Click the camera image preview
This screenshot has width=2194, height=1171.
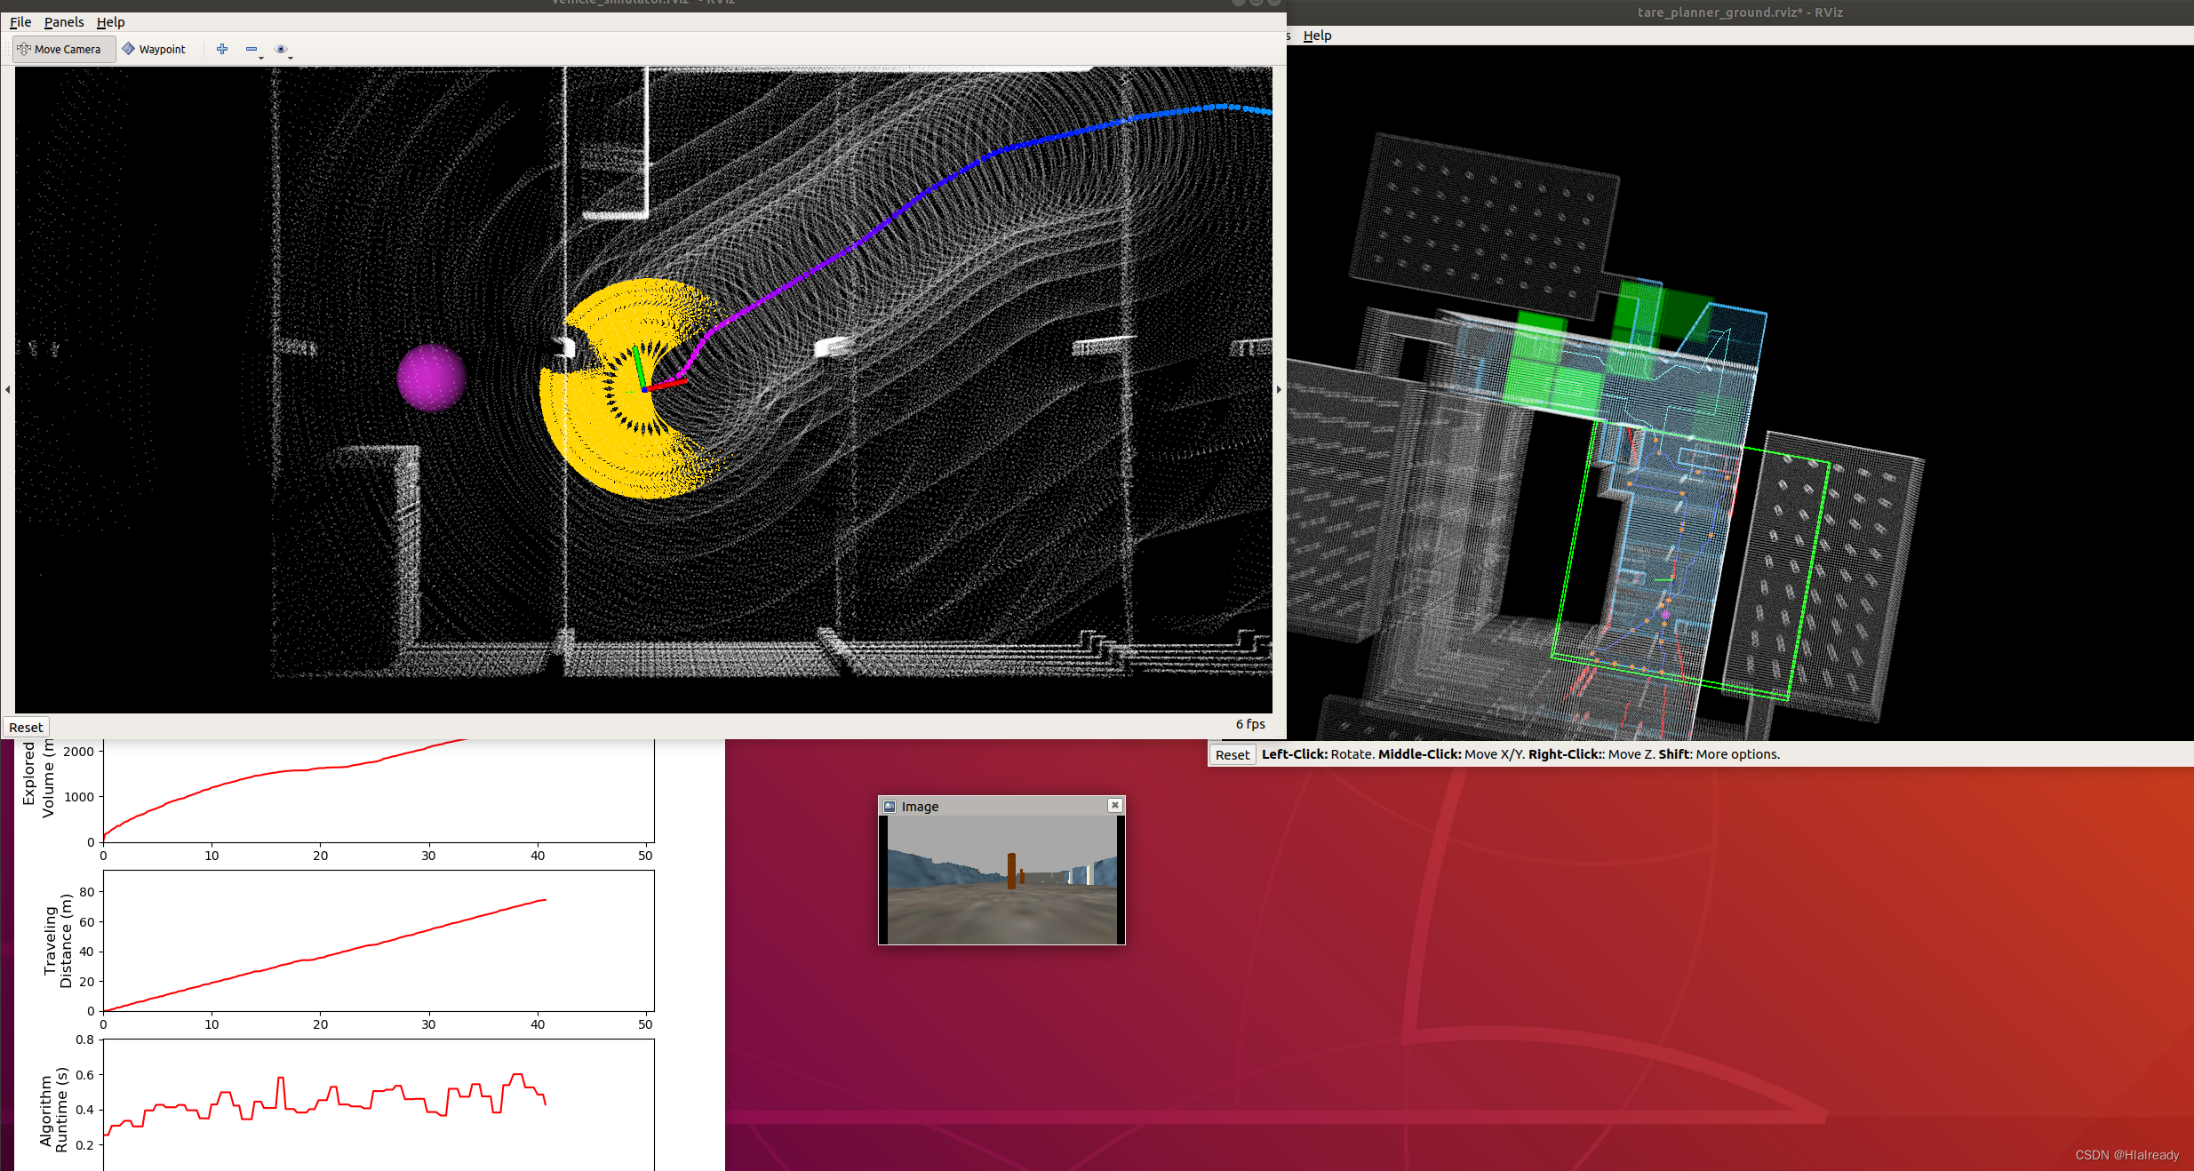(1001, 880)
